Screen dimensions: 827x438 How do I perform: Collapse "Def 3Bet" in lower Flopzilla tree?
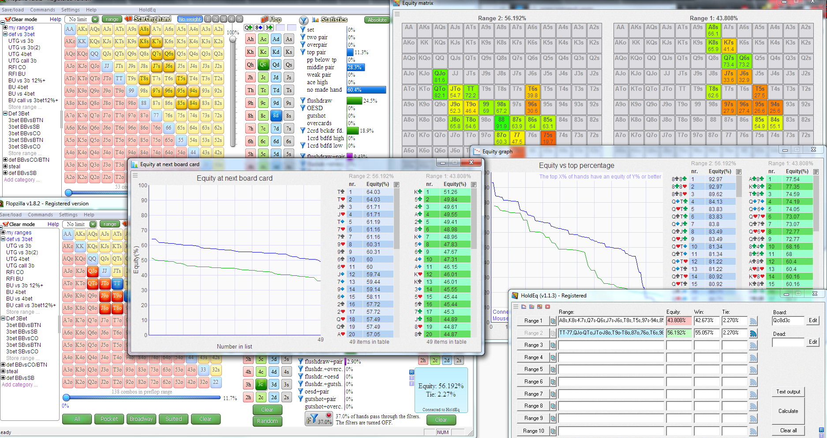tap(3, 319)
